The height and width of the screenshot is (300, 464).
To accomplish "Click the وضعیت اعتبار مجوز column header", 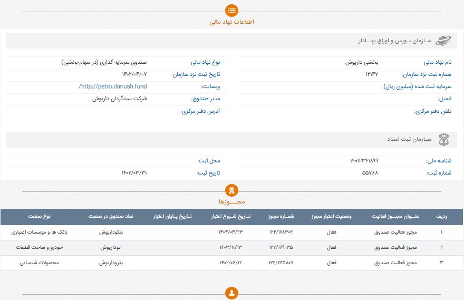I will click(332, 217).
